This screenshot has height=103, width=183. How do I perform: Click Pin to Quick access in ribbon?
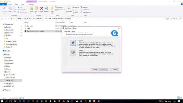point(4,10)
